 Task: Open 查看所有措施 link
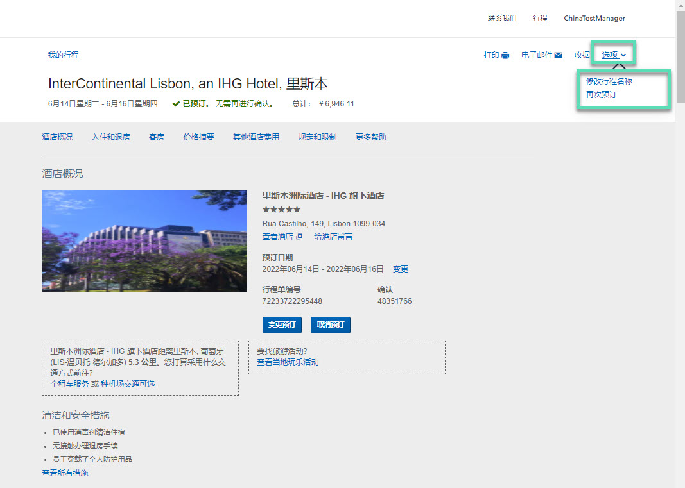(x=65, y=473)
